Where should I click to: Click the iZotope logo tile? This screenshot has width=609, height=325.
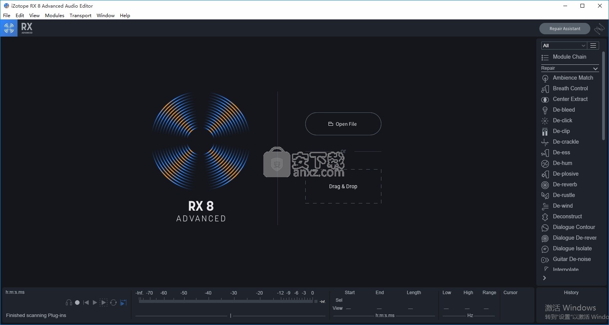click(x=9, y=28)
